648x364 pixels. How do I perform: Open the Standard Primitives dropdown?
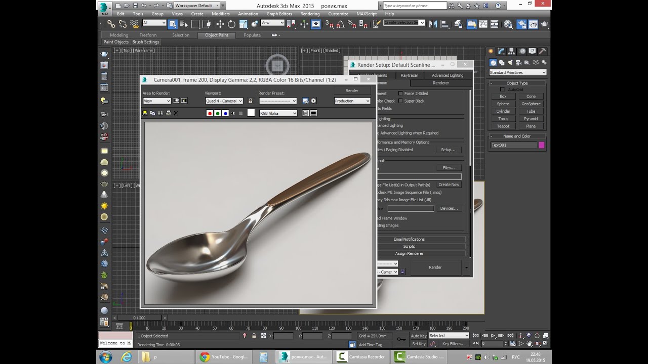pos(517,72)
